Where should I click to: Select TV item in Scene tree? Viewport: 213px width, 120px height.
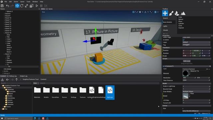click(9, 67)
